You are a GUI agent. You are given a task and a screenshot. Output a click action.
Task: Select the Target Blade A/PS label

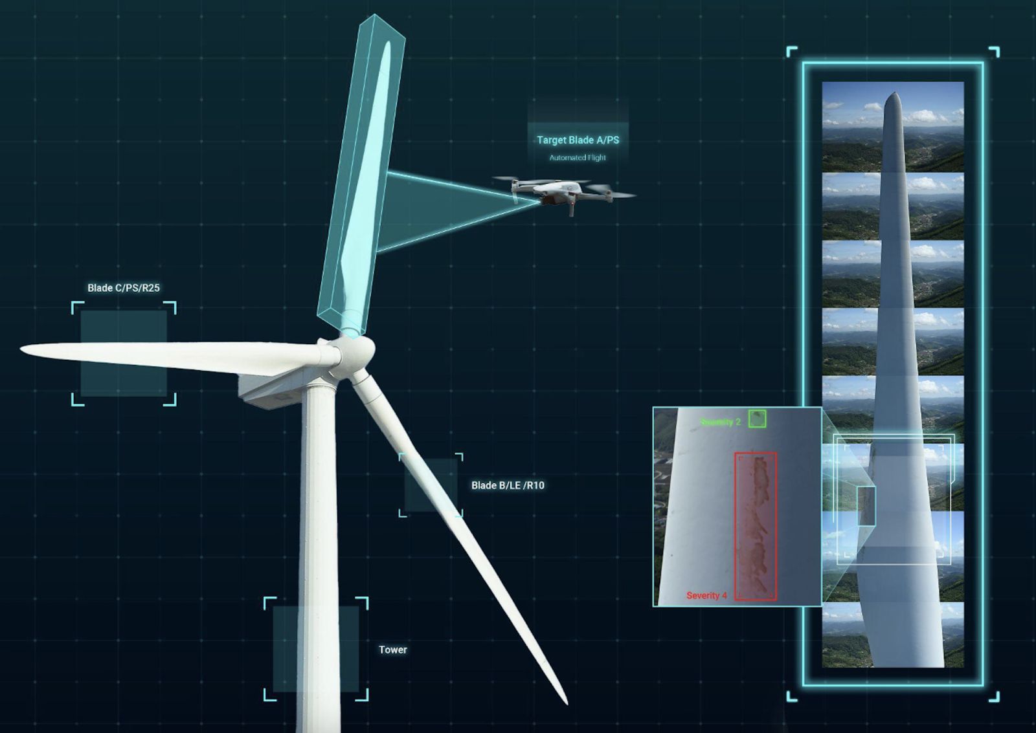coord(578,140)
